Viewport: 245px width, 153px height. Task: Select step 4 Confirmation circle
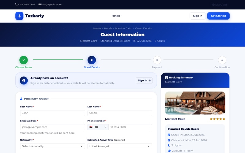(222, 60)
